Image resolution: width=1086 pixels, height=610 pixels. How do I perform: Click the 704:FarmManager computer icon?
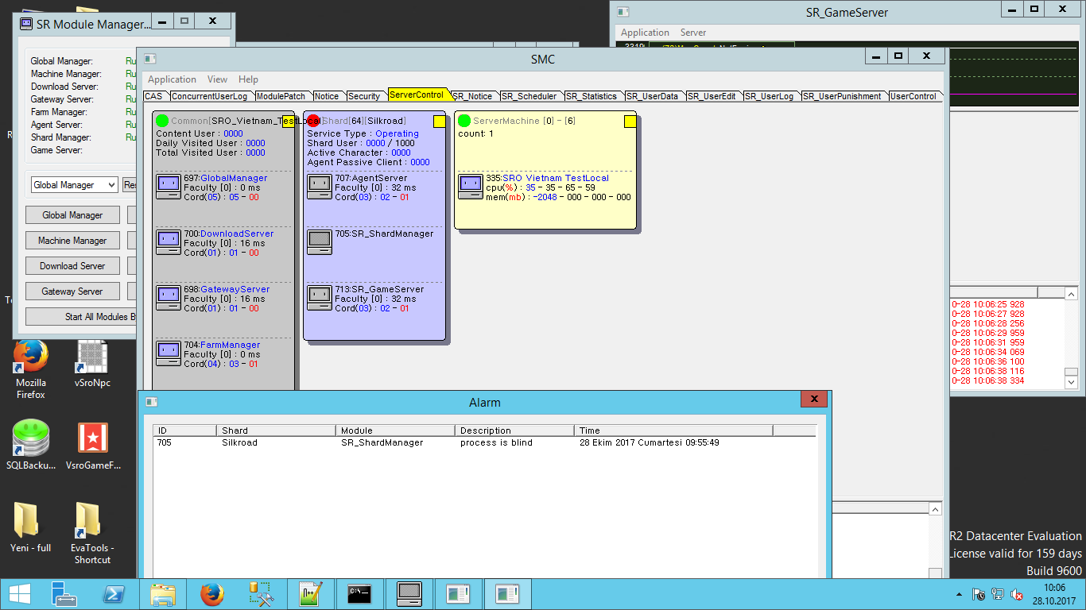click(x=168, y=353)
